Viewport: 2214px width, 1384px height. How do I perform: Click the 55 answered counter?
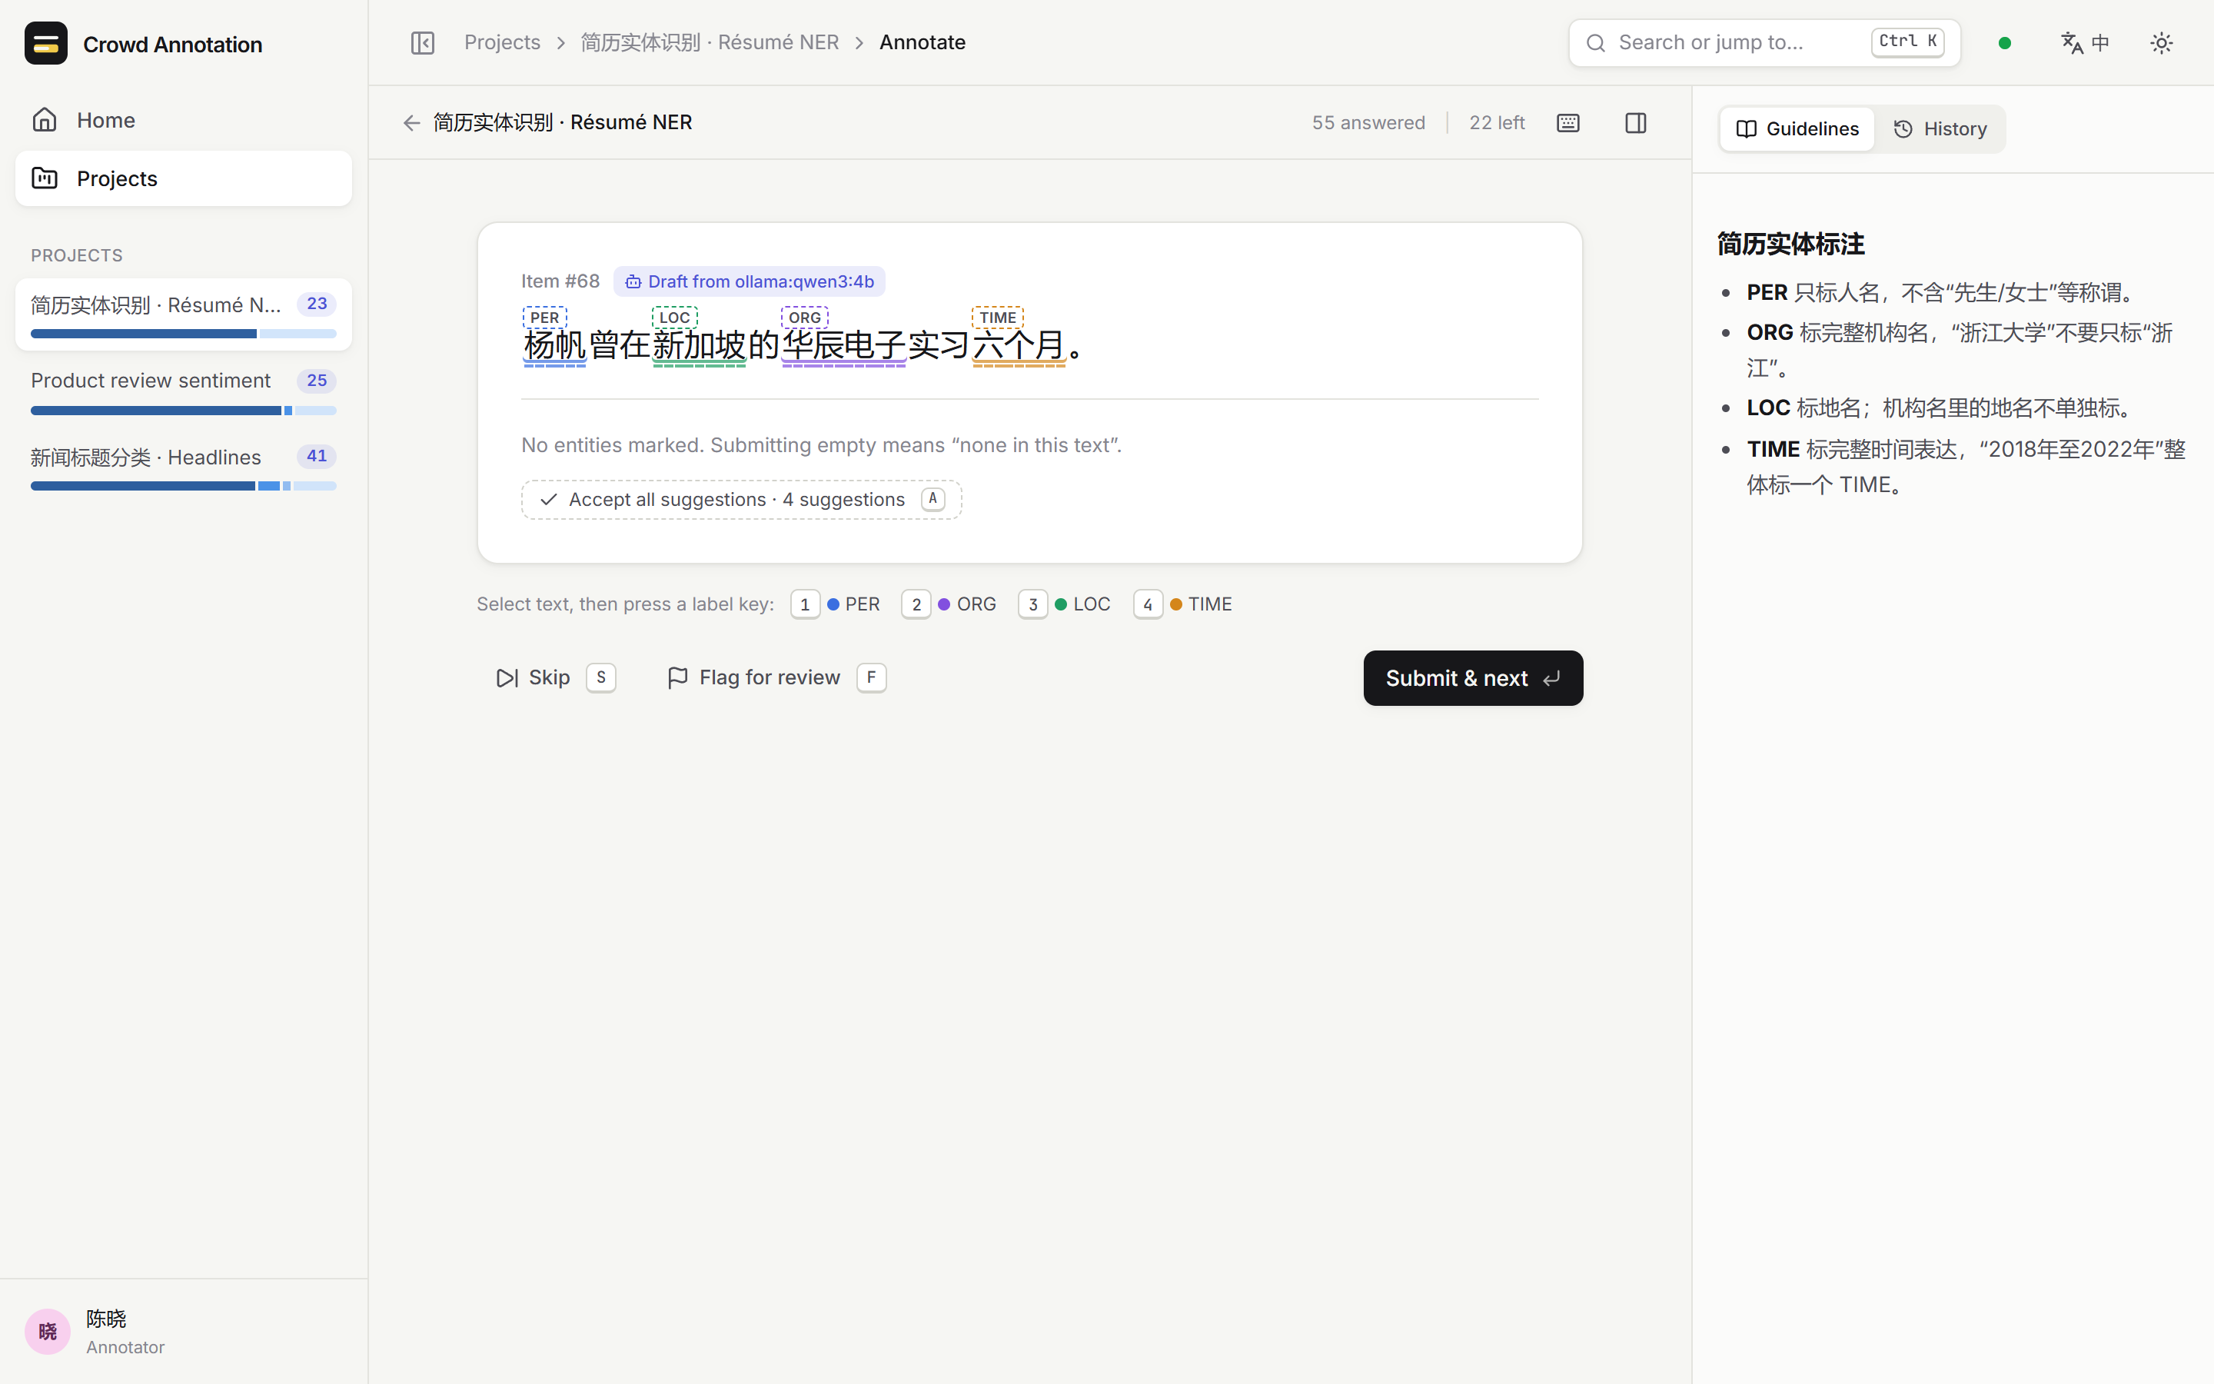pos(1368,123)
